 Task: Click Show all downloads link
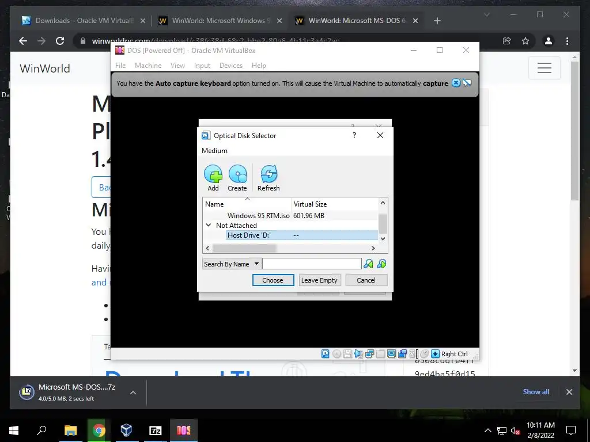(536, 391)
